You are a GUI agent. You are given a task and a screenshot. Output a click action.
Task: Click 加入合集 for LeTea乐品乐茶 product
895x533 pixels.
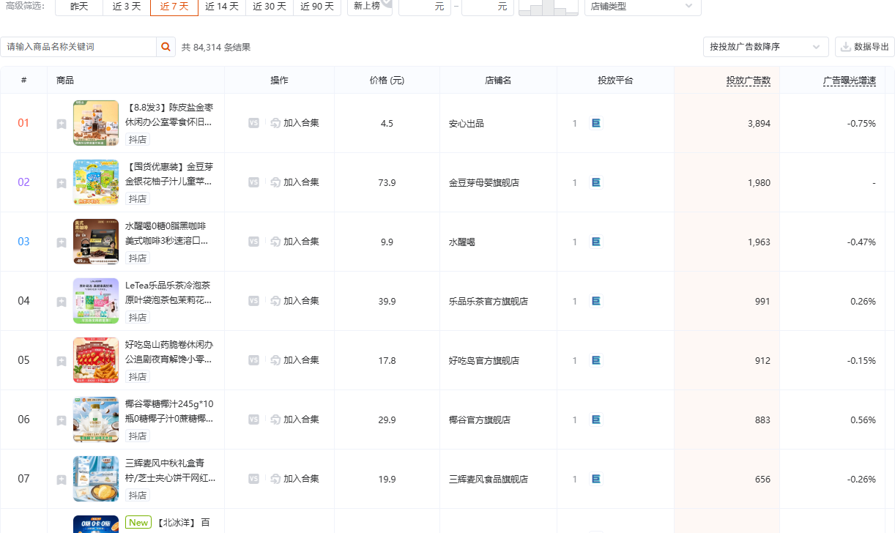coord(294,301)
